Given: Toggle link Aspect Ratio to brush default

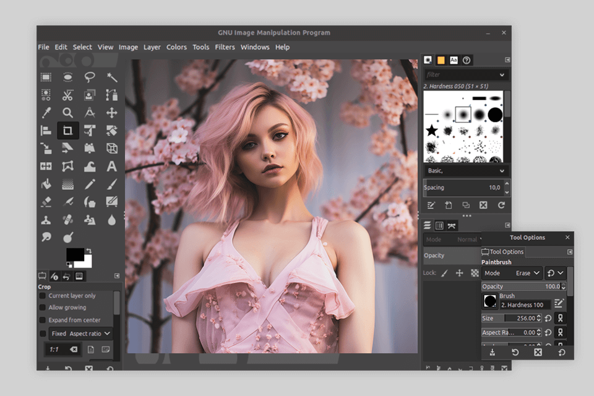Looking at the screenshot, I should pos(561,332).
